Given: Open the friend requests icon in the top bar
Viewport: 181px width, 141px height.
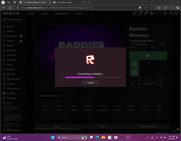Looking at the screenshot, I should click(140, 13).
